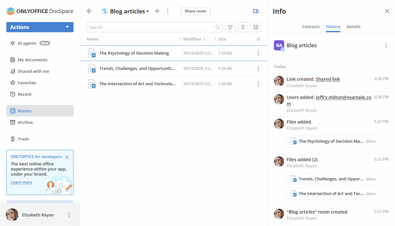395x226 pixels.
Task: Open options for Psychology of Decision Making
Action: (258, 53)
